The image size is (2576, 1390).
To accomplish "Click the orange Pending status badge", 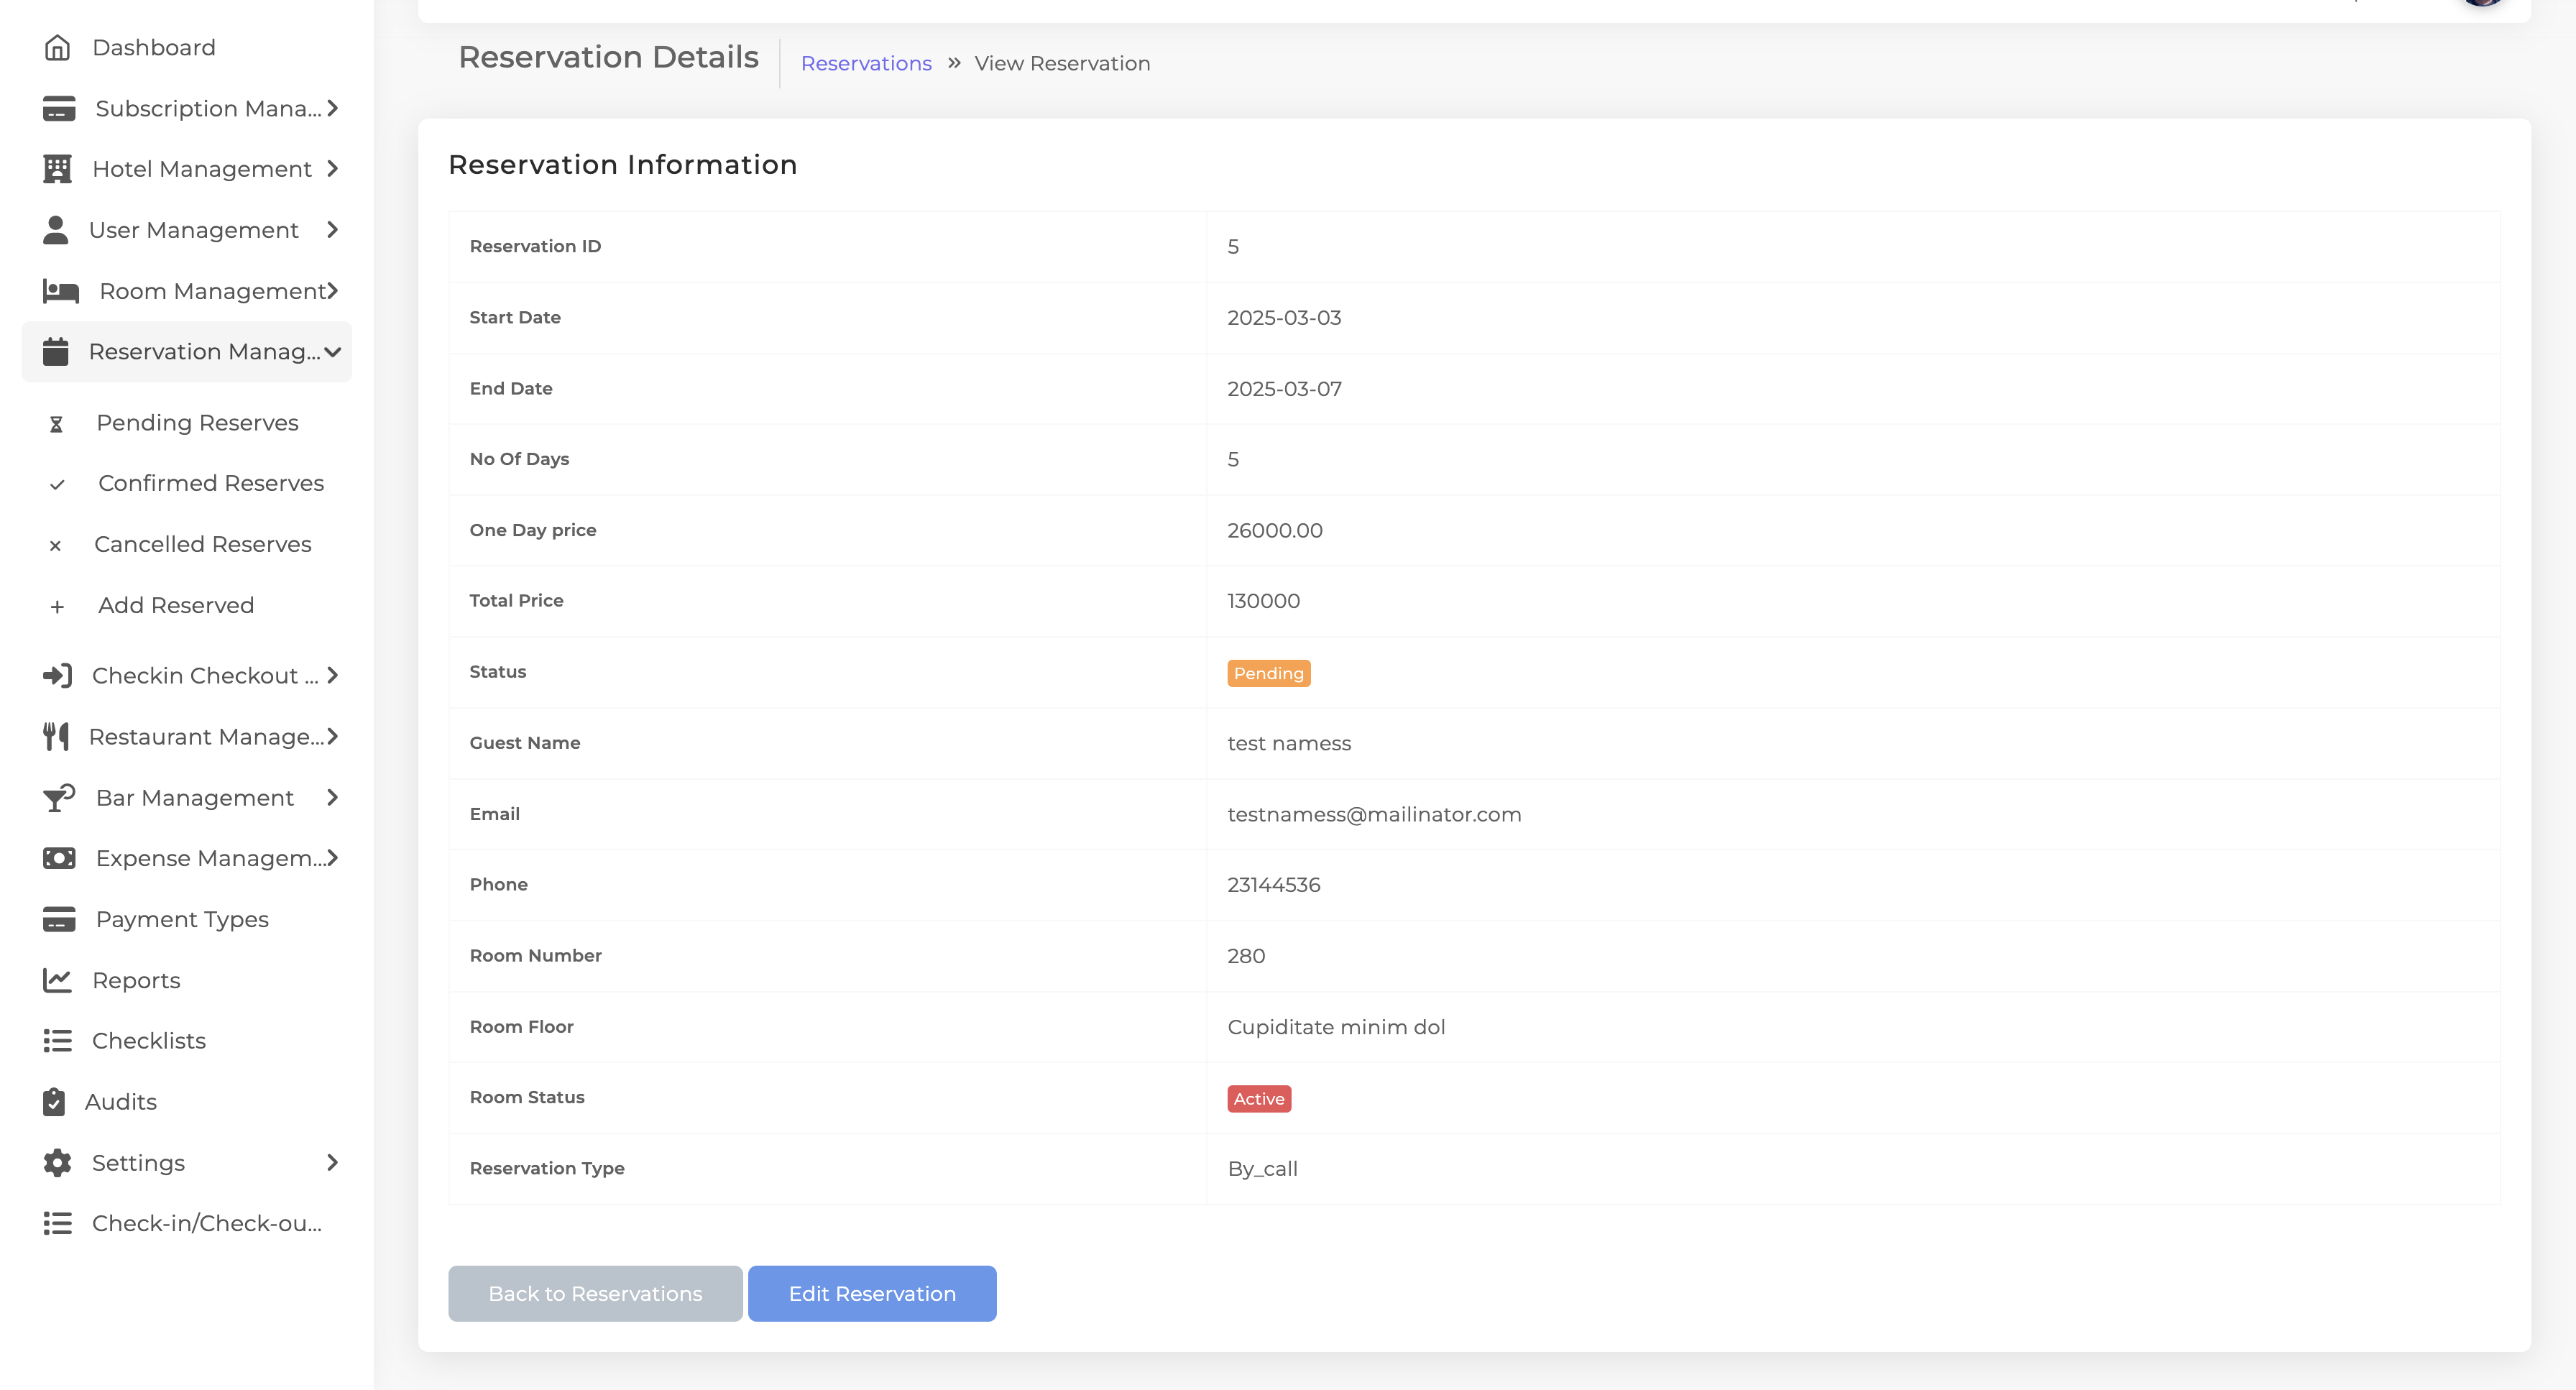I will coord(1268,673).
